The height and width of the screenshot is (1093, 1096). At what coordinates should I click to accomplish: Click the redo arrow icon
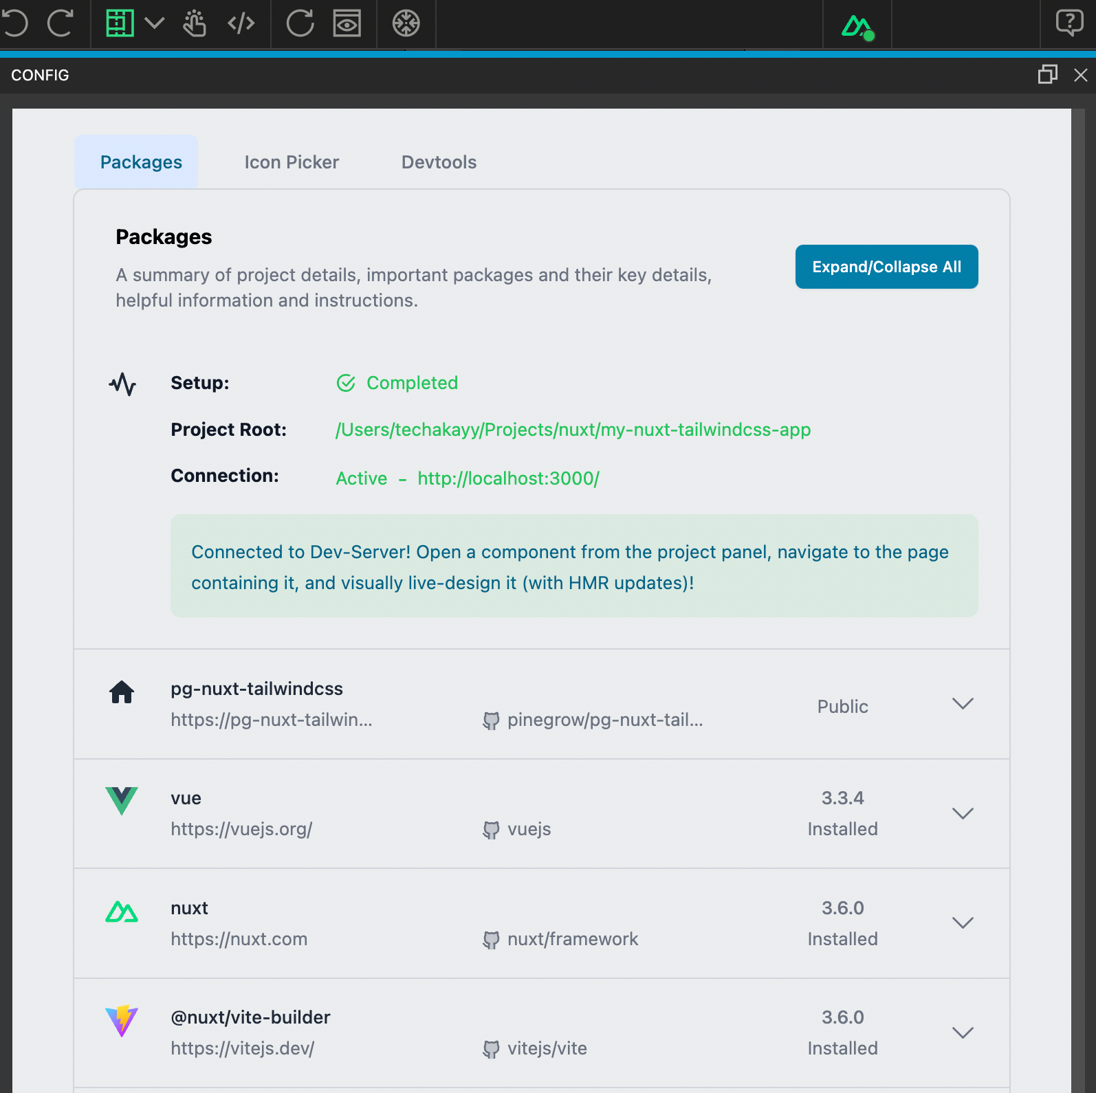(61, 23)
